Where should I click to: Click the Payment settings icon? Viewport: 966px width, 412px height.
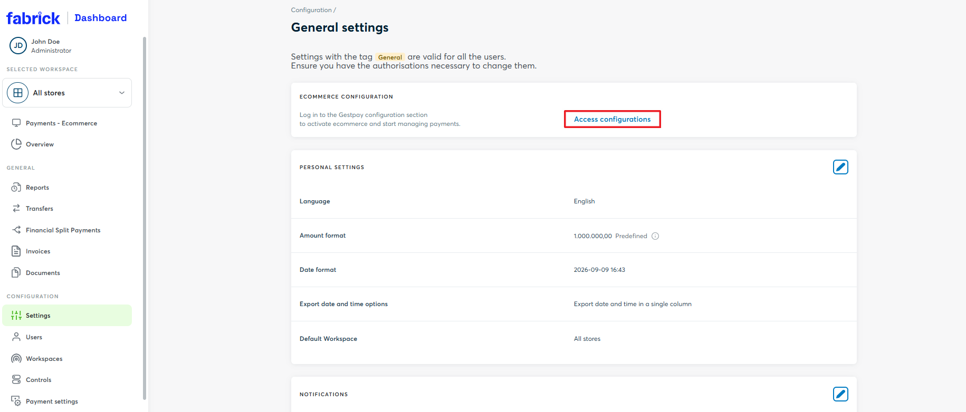(16, 401)
